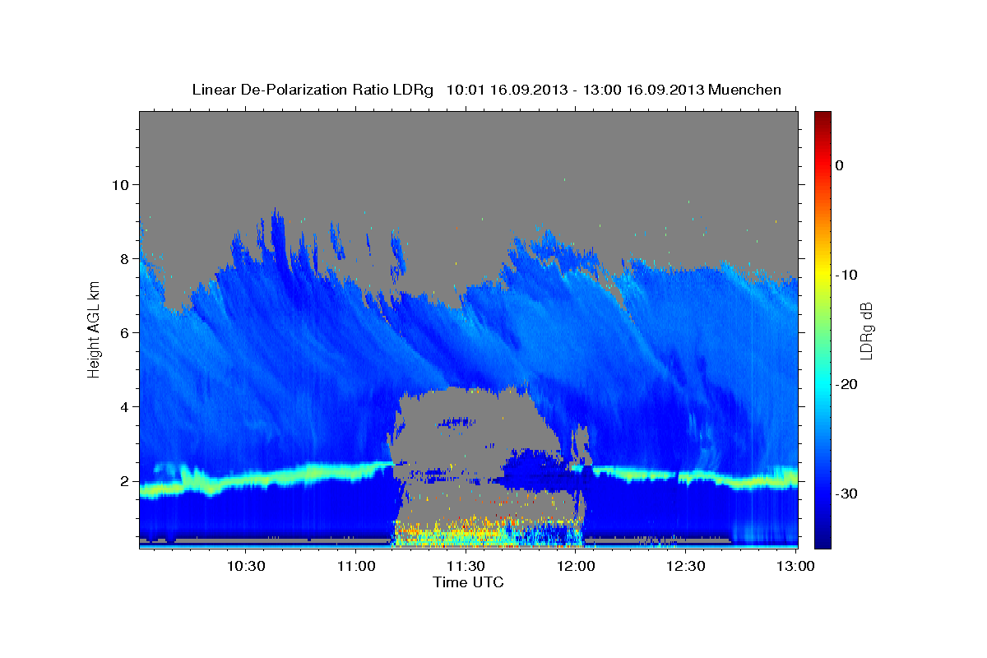The image size is (987, 658).
Task: Click the colorbar value label -30
Action: pos(847,493)
